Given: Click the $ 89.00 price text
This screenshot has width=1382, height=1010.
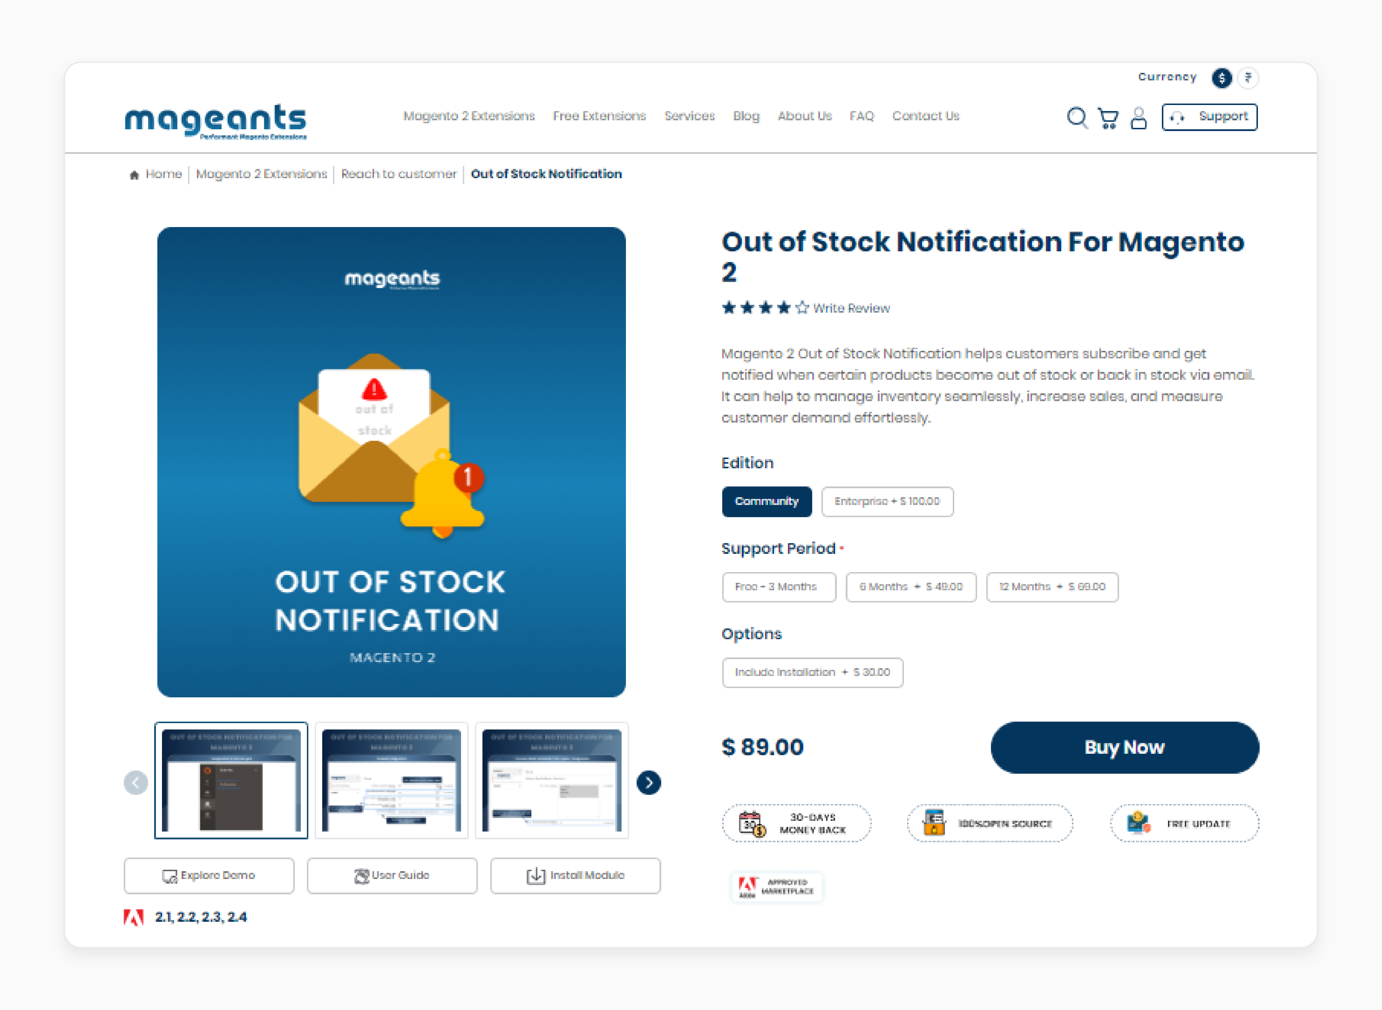Looking at the screenshot, I should (x=763, y=747).
